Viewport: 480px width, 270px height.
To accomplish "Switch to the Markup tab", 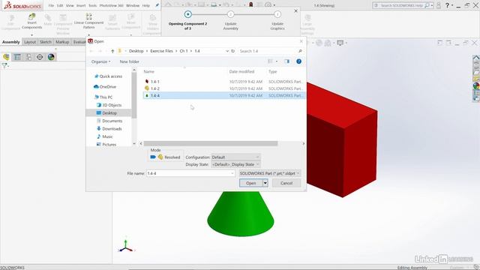I will (62, 42).
